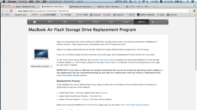Enter fullscreen with window arrows icon
This screenshot has width=197, height=110.
[194, 6]
